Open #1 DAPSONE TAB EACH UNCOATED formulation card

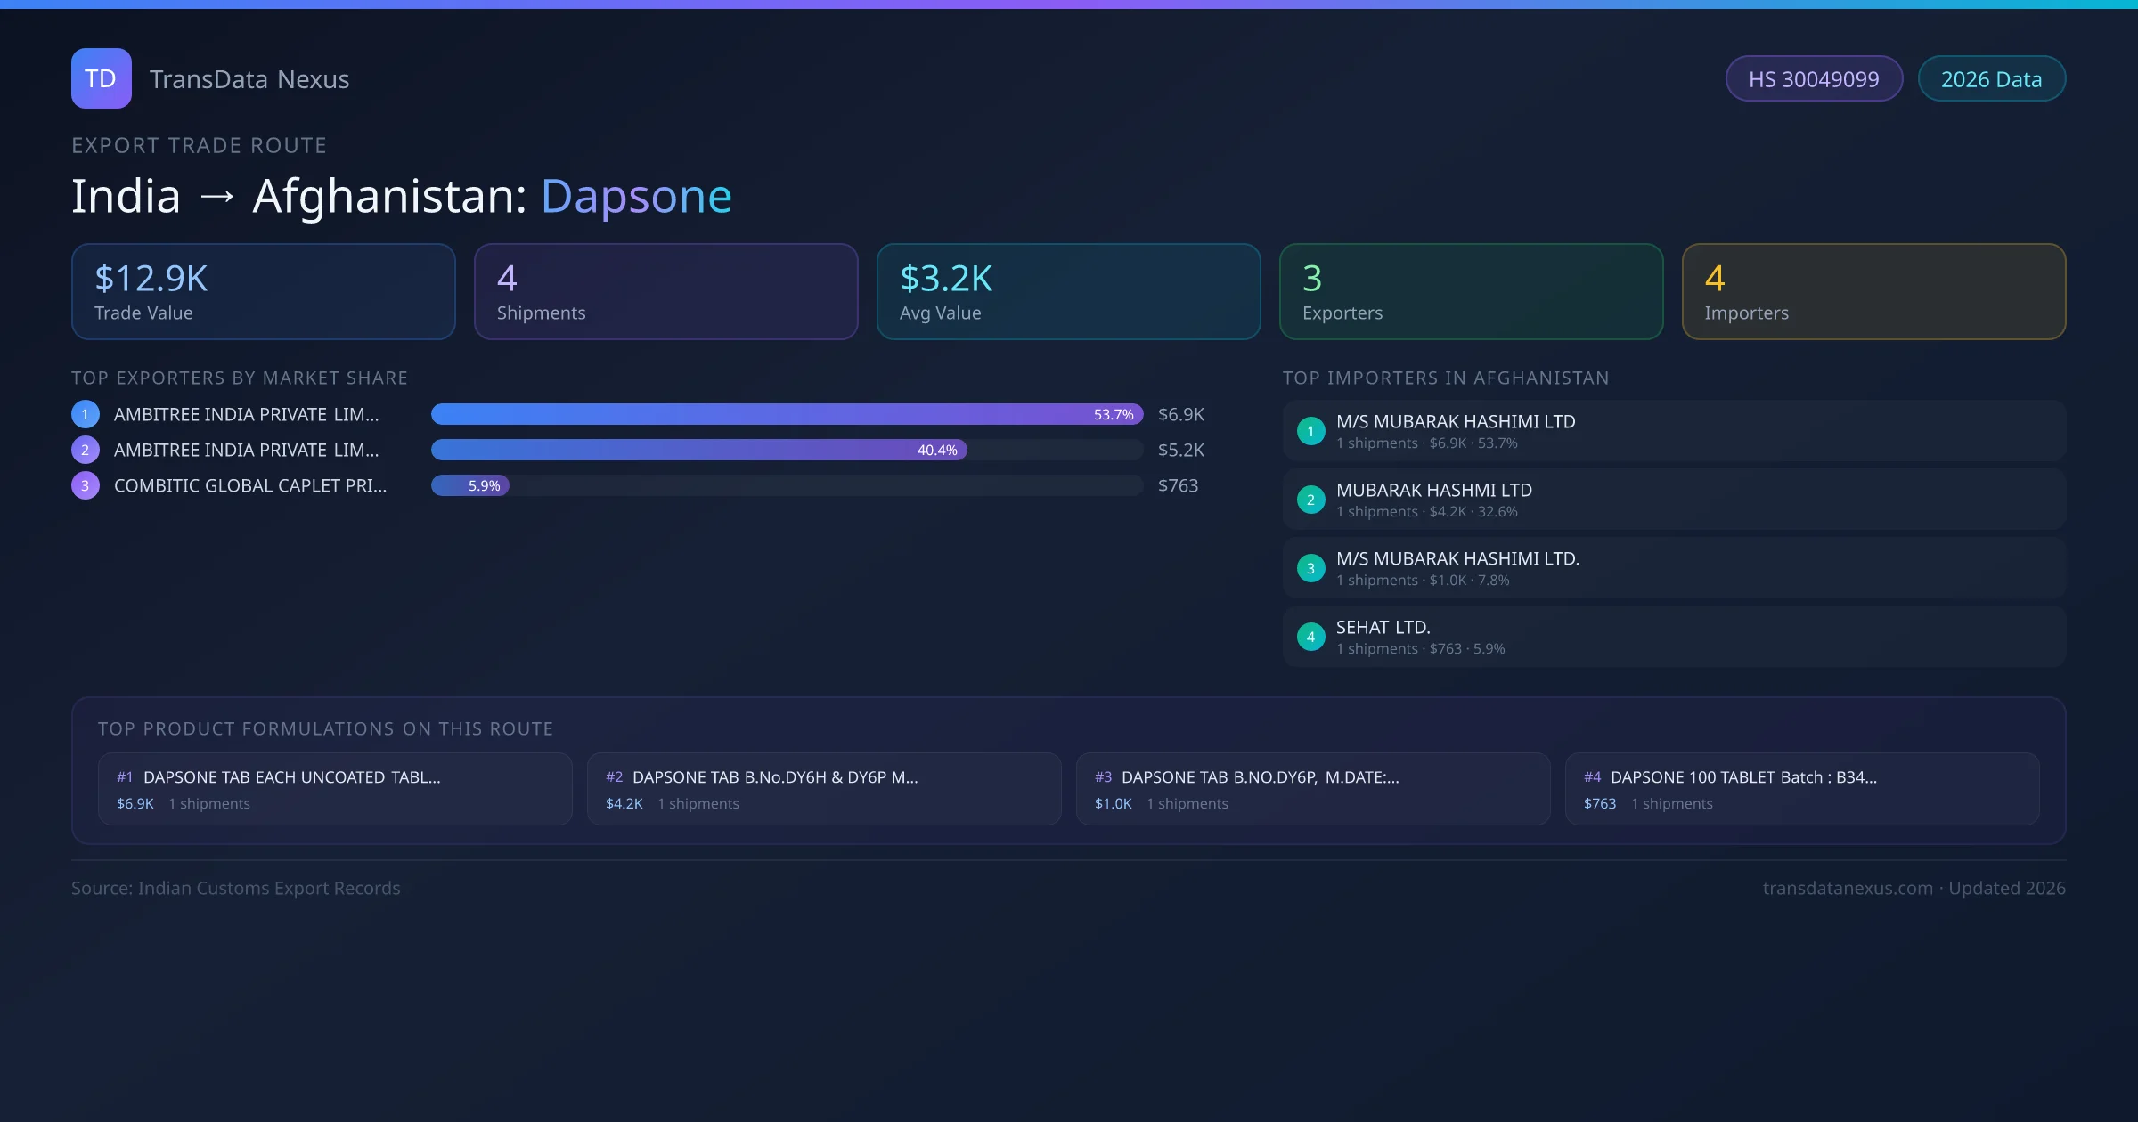click(335, 789)
